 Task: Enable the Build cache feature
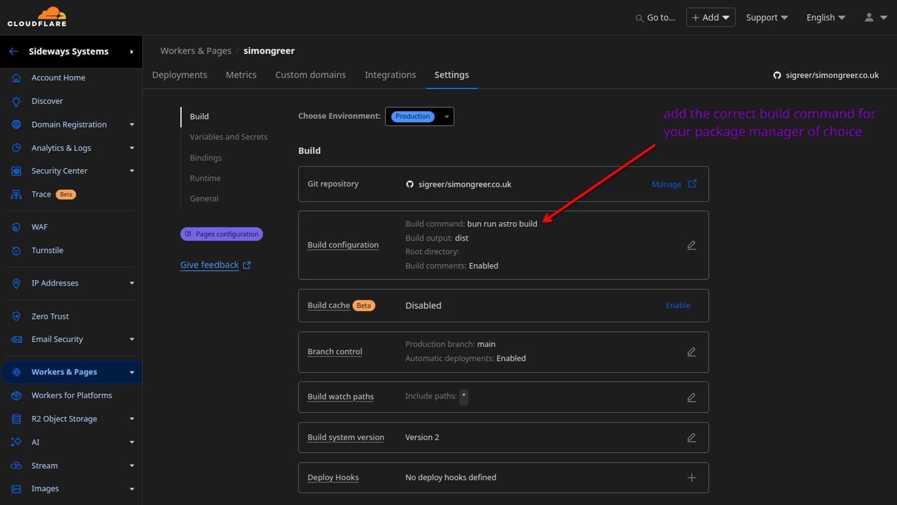coord(678,305)
